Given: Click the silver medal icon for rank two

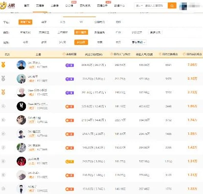Looking at the screenshot, I should click(x=3, y=78).
